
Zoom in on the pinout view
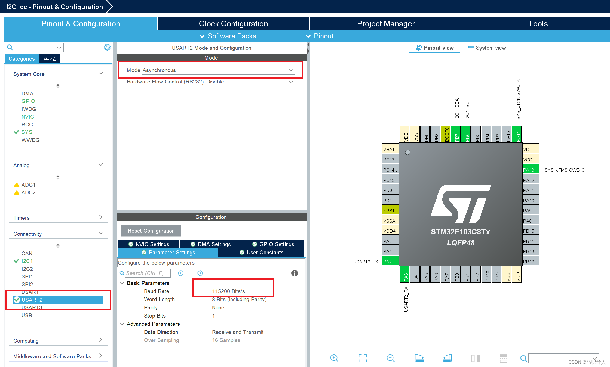coord(335,358)
